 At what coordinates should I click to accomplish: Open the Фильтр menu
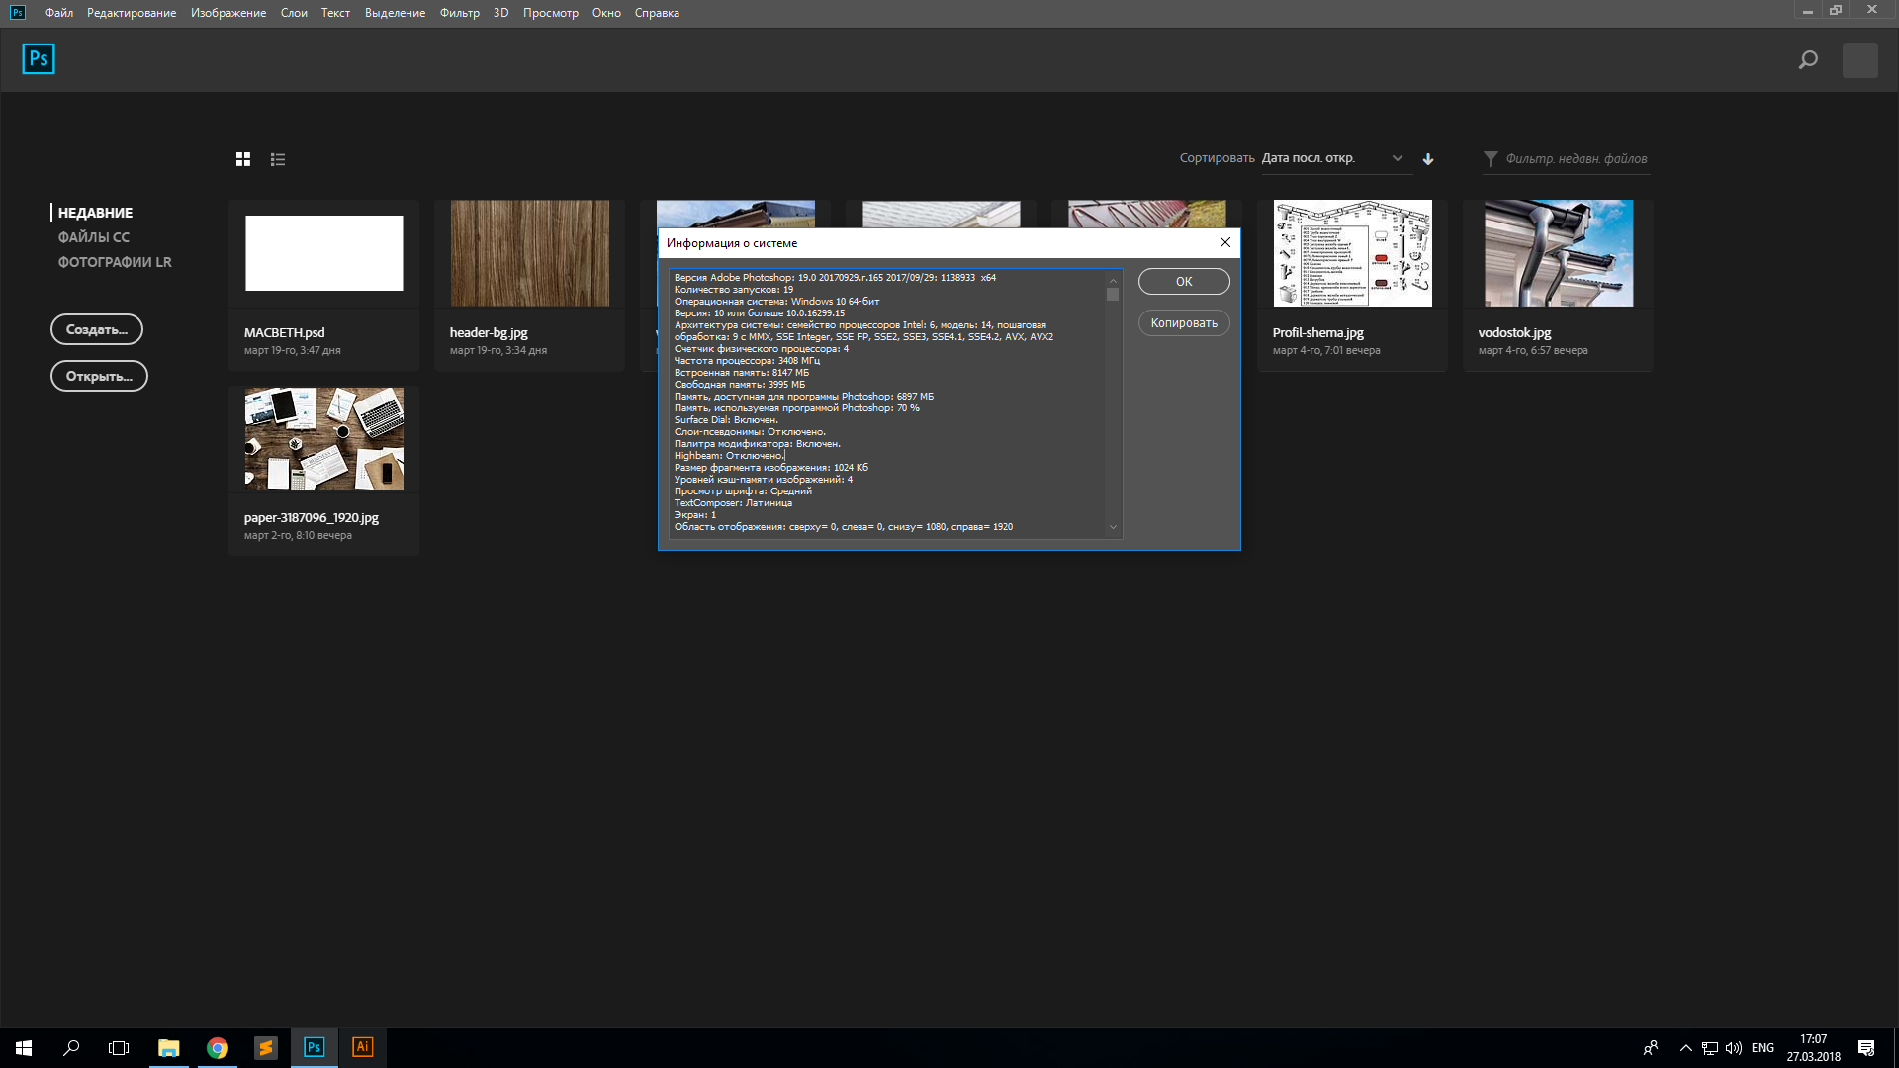click(x=460, y=13)
